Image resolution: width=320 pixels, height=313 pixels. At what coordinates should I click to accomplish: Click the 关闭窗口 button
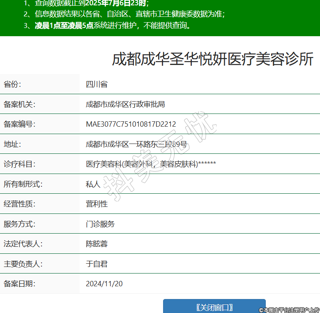point(214,307)
